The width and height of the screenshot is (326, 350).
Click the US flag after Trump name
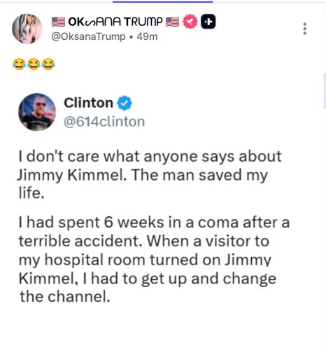(173, 22)
